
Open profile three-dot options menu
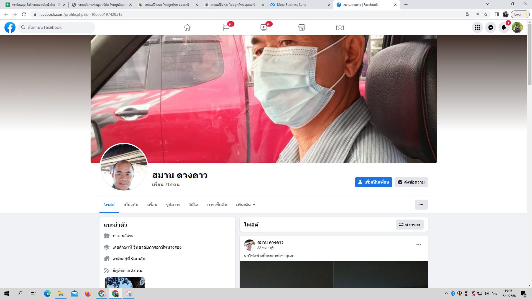tap(421, 205)
